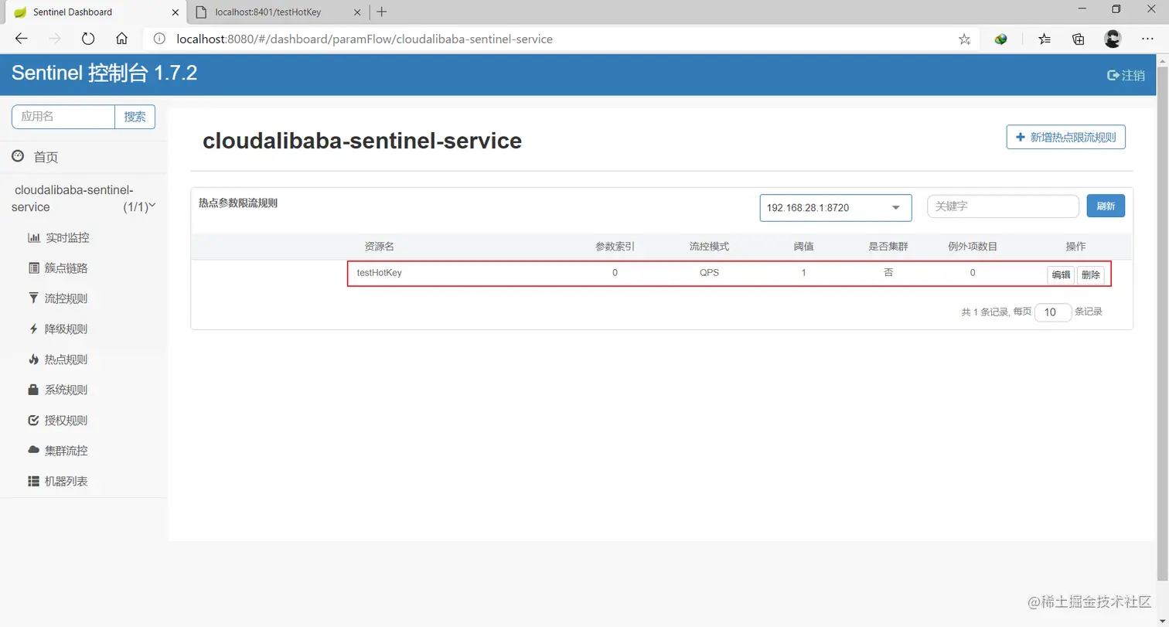Screen dimensions: 1169x627
Task: Add this page to favorites (star)
Action: pyautogui.click(x=964, y=39)
